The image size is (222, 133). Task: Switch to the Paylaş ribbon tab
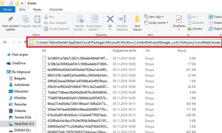[x=37, y=9]
